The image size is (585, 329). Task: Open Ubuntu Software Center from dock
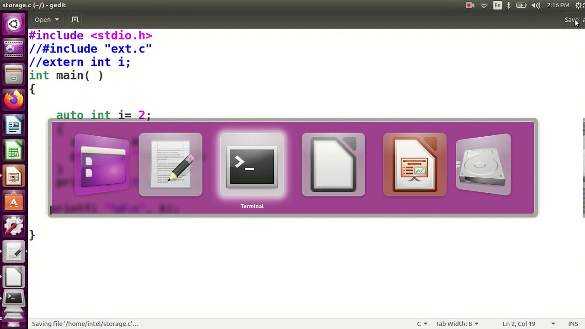click(x=14, y=201)
